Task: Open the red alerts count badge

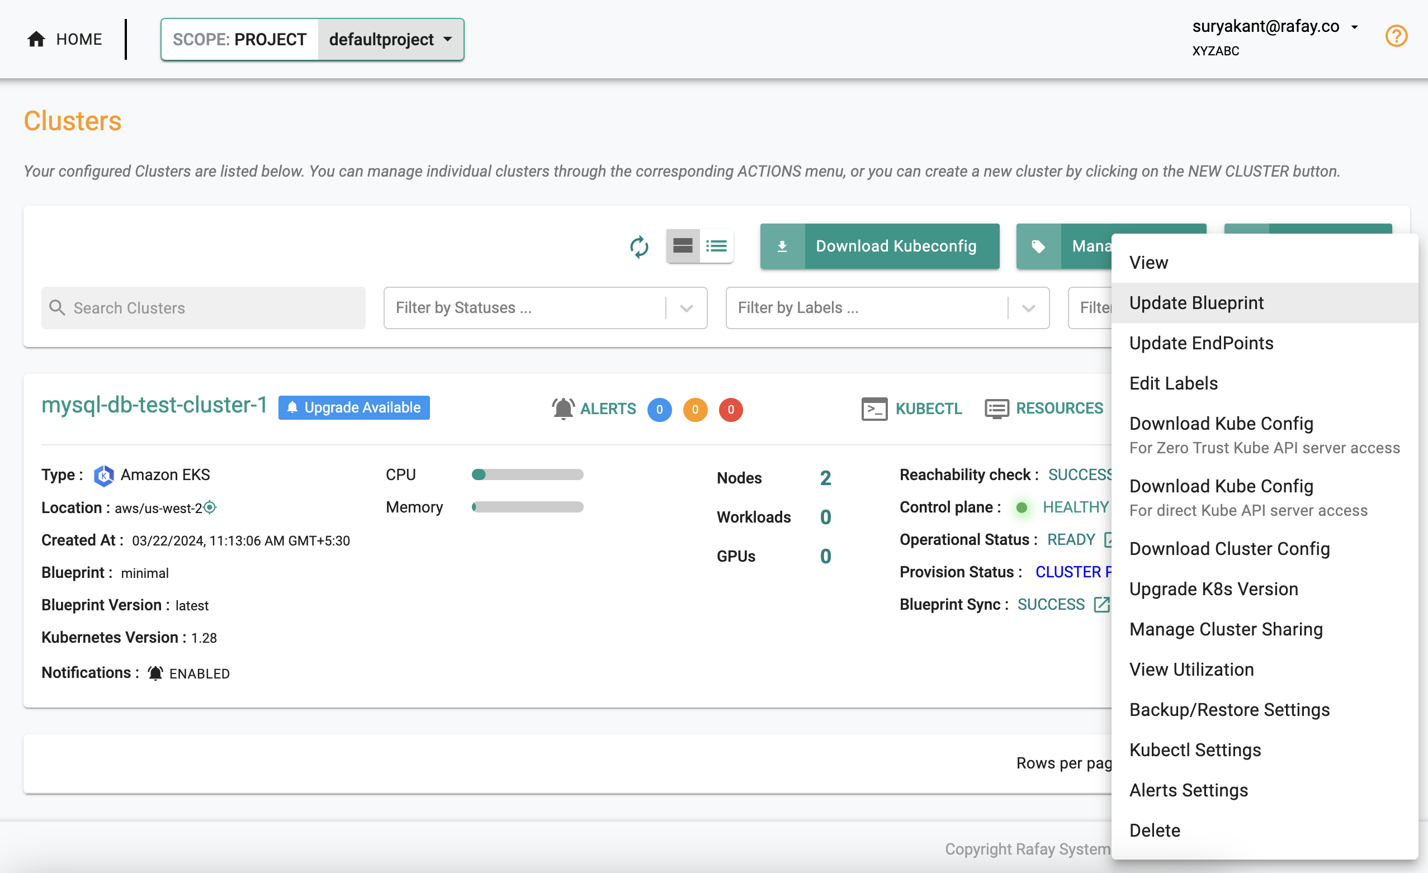Action: click(730, 410)
